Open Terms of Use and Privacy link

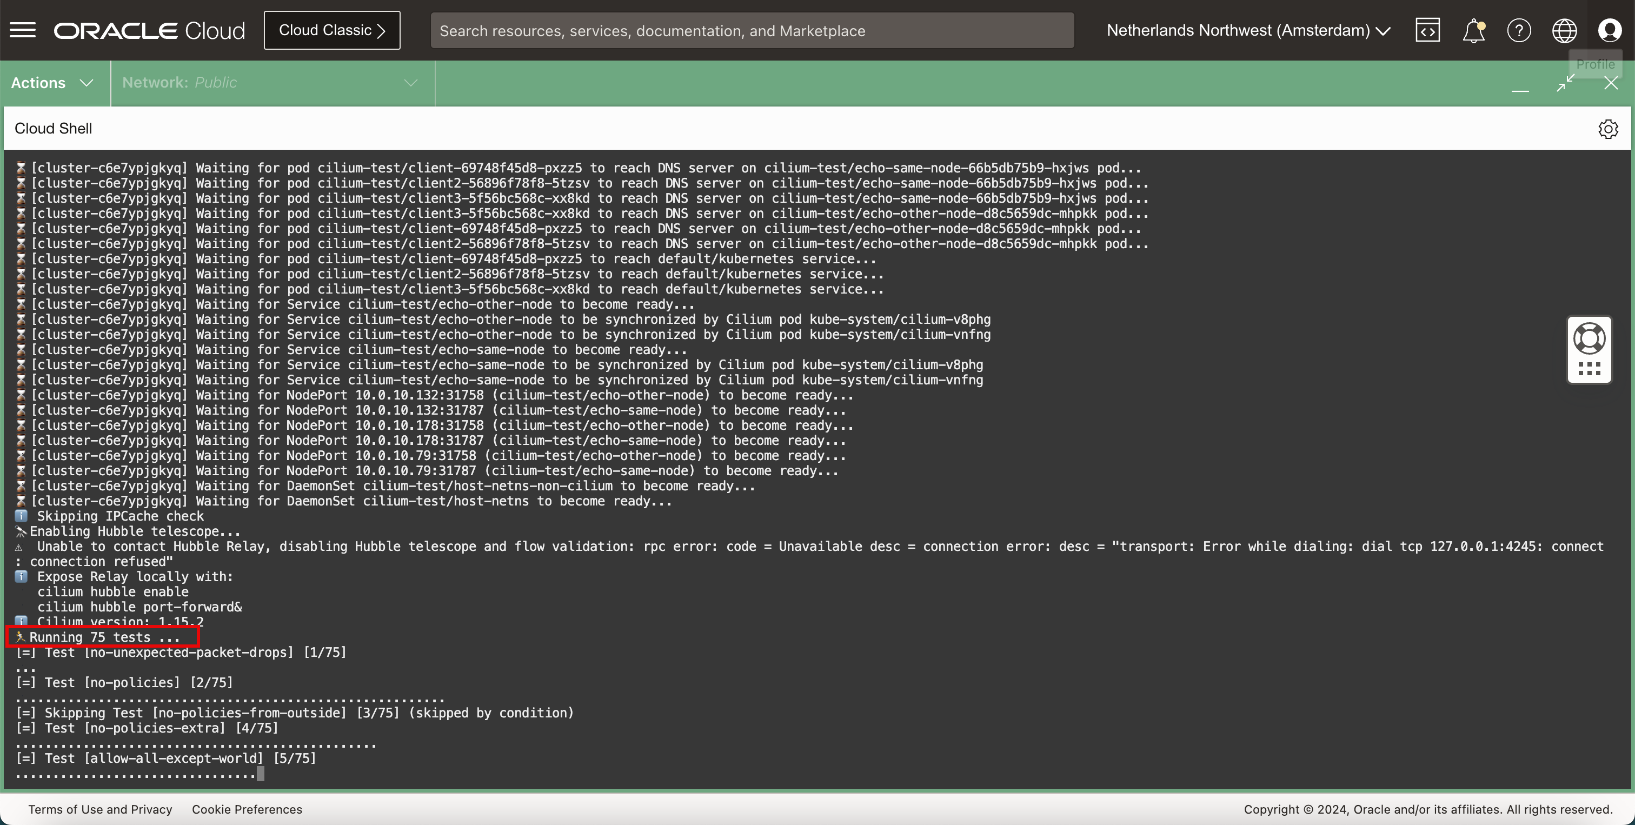tap(100, 809)
